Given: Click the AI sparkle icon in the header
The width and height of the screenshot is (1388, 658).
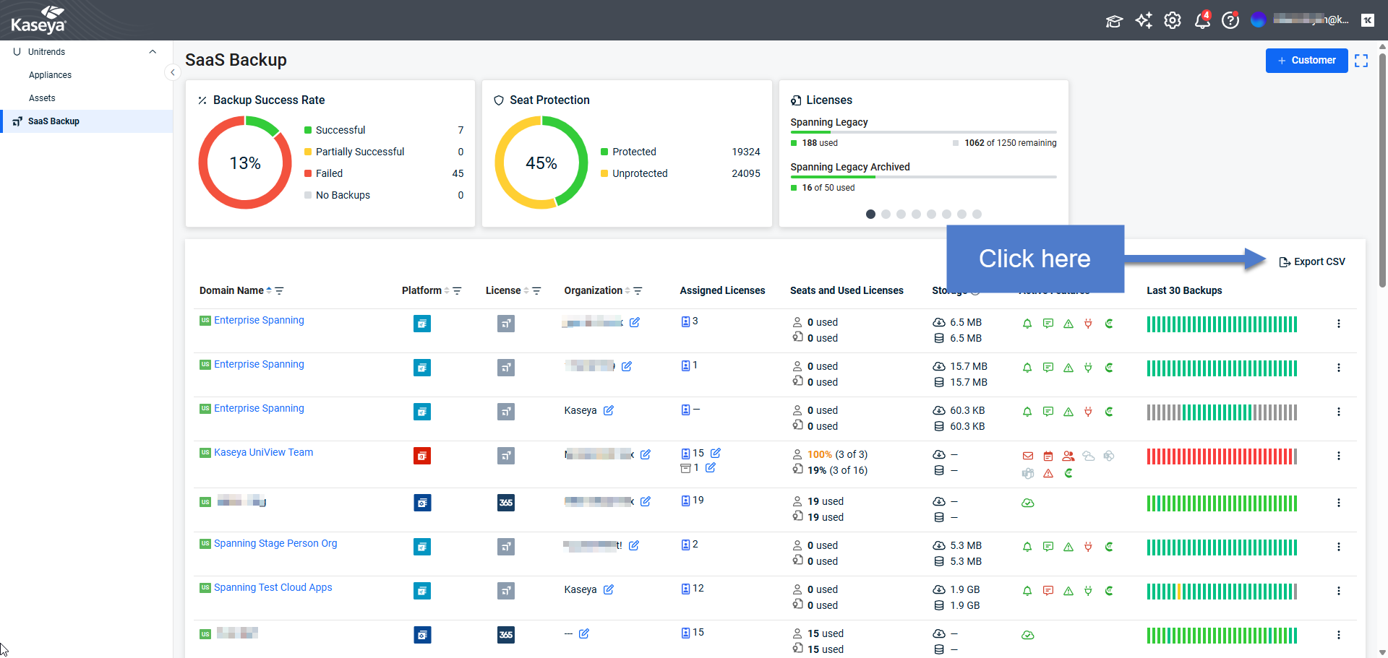Looking at the screenshot, I should tap(1144, 20).
